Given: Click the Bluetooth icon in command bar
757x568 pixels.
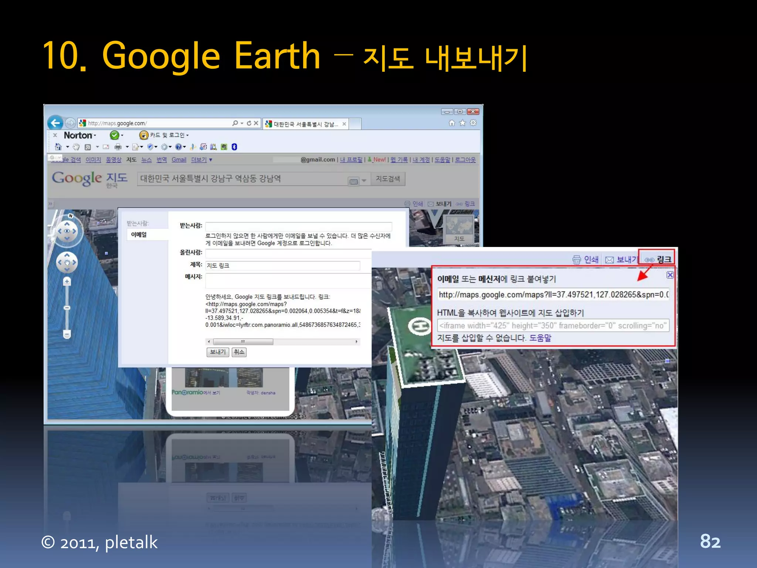Looking at the screenshot, I should tap(234, 147).
